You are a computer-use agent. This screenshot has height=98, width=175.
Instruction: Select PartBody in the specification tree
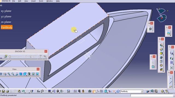click(7, 27)
